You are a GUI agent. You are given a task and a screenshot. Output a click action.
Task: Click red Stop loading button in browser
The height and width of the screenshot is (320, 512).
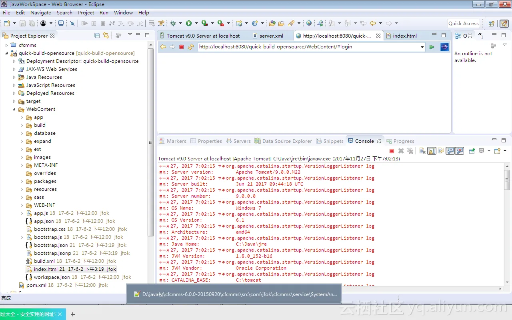pyautogui.click(x=182, y=47)
